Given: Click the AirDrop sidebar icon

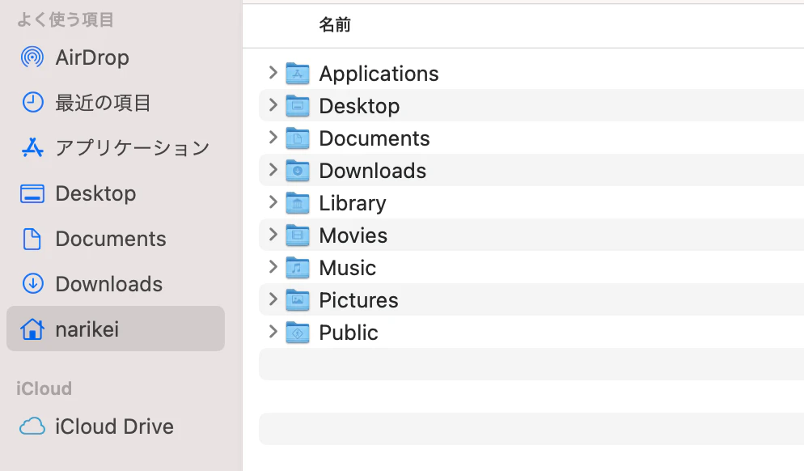Looking at the screenshot, I should tap(32, 57).
